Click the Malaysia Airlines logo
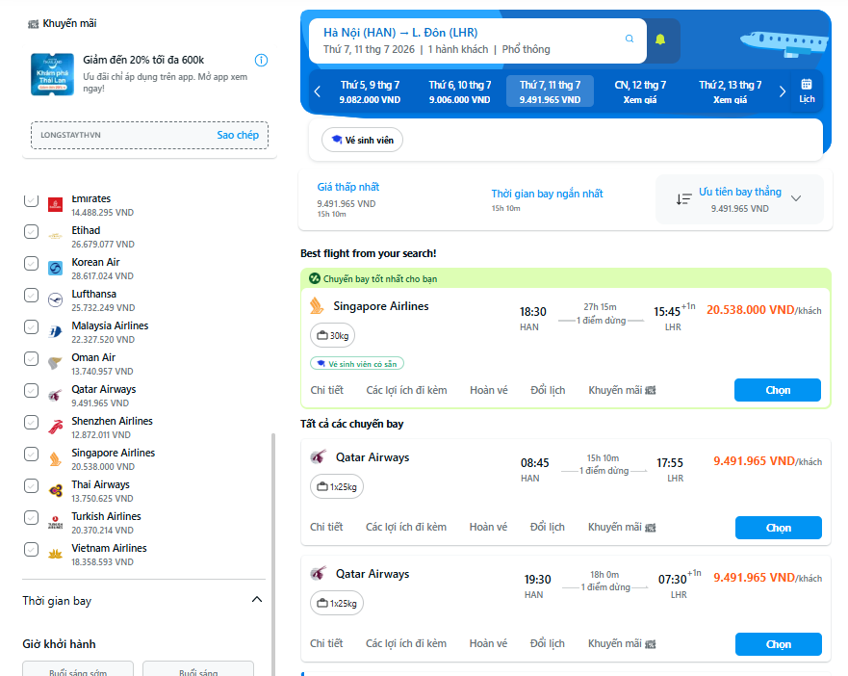The height and width of the screenshot is (676, 848). (x=55, y=332)
